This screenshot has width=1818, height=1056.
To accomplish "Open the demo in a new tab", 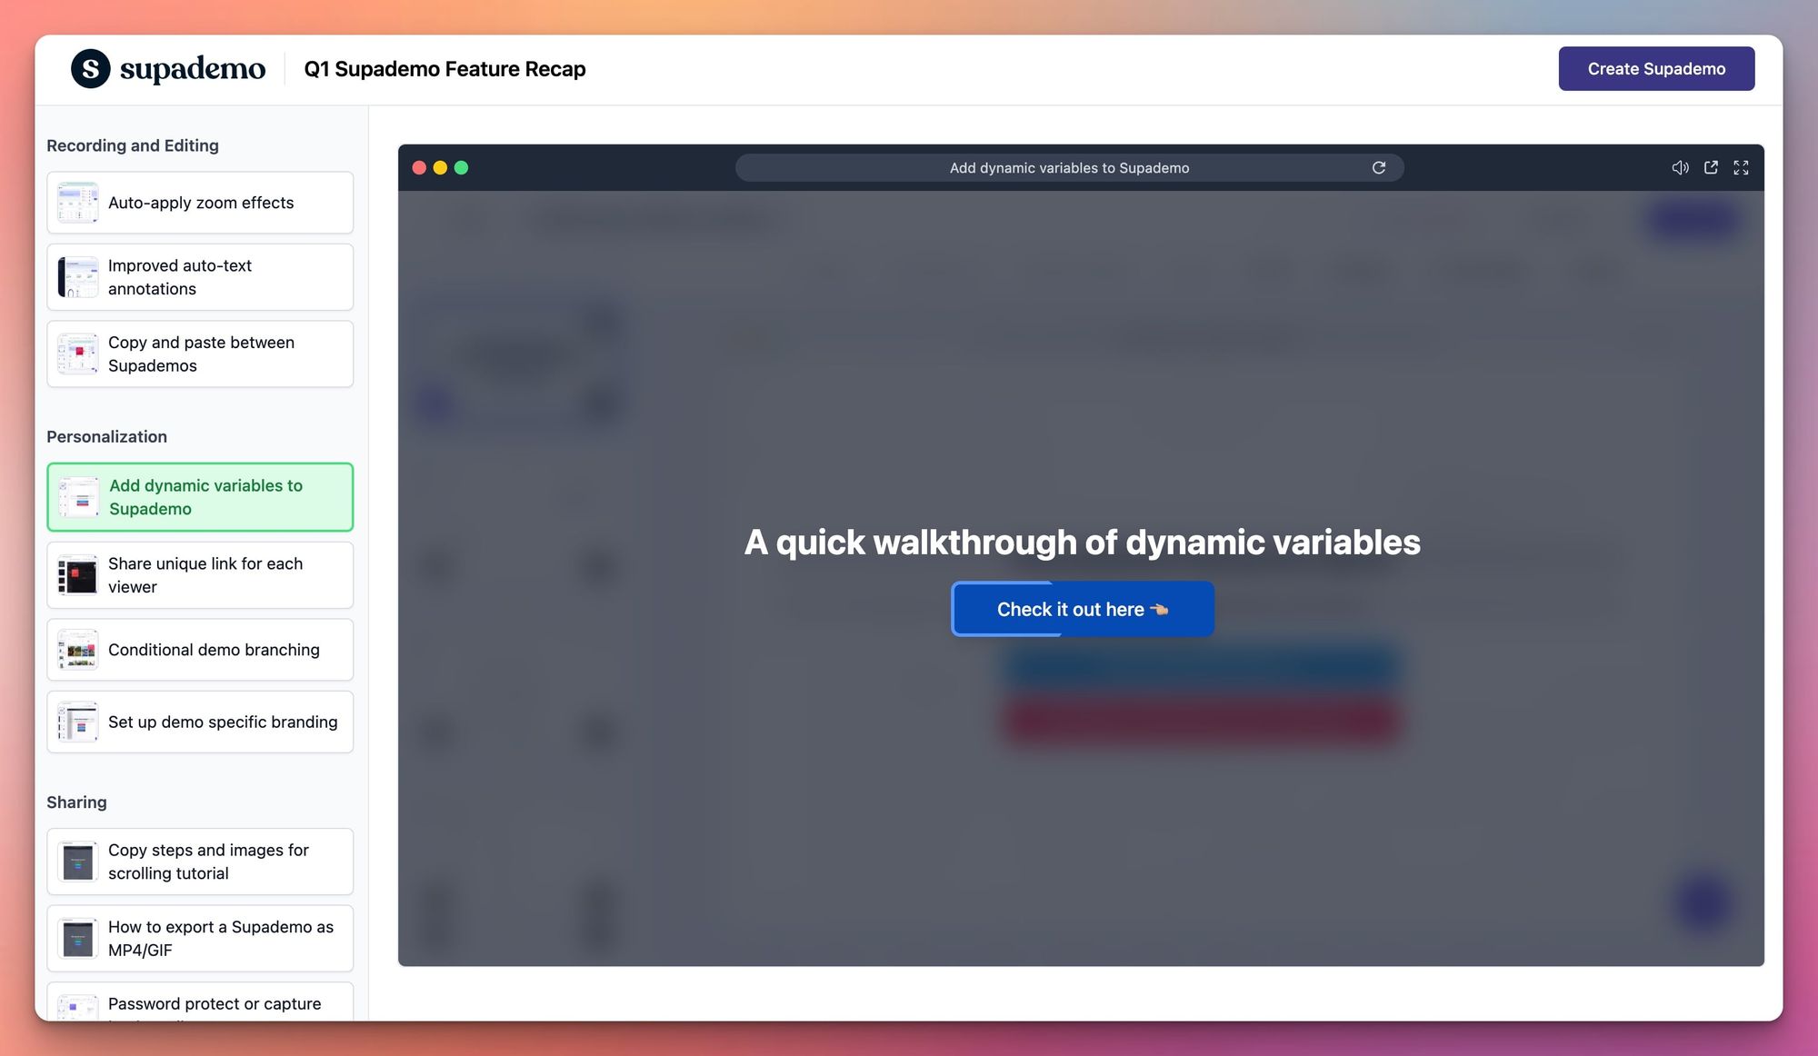I will 1711,167.
